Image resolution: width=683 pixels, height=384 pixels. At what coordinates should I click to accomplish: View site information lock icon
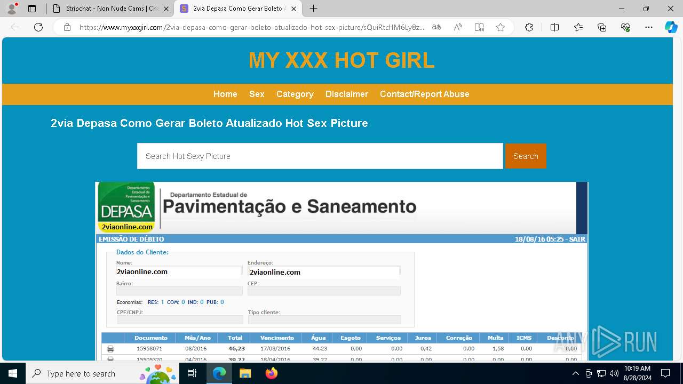click(x=67, y=27)
